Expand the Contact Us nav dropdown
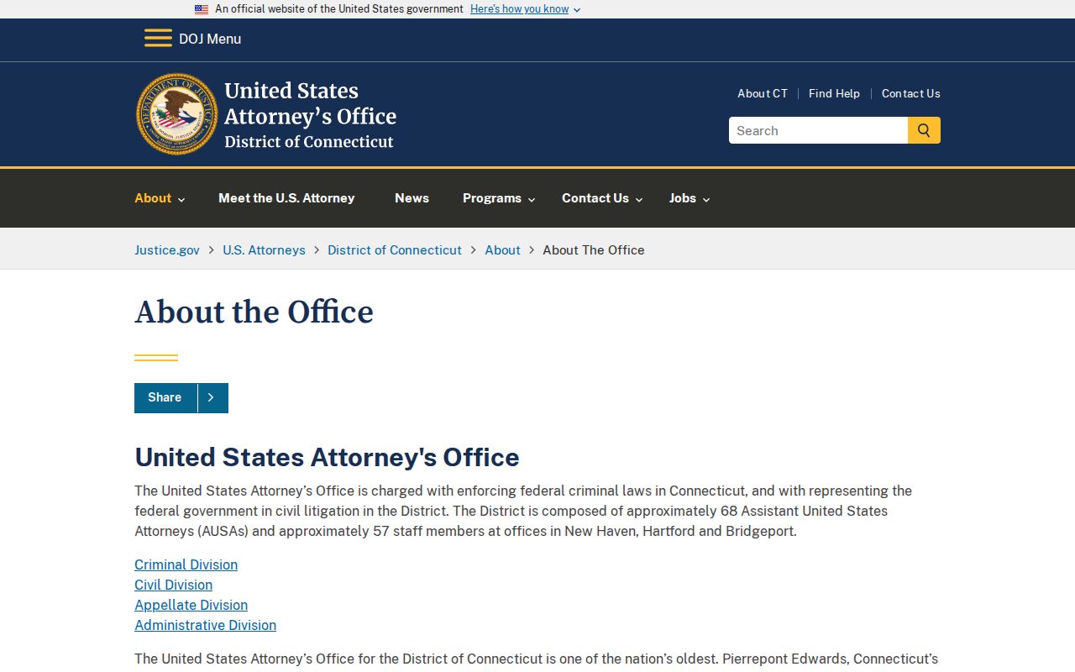1075x672 pixels. 602,198
